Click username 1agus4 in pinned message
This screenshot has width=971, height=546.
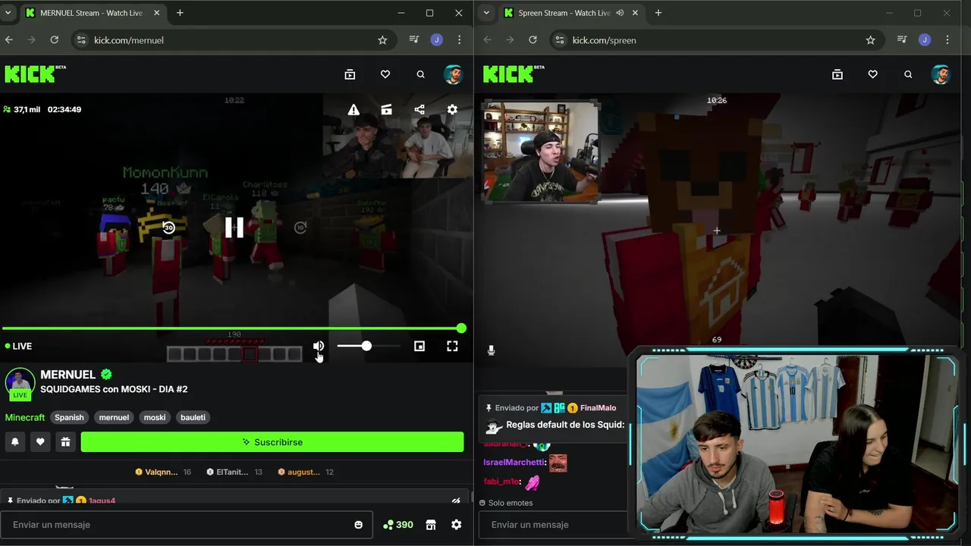coord(102,500)
